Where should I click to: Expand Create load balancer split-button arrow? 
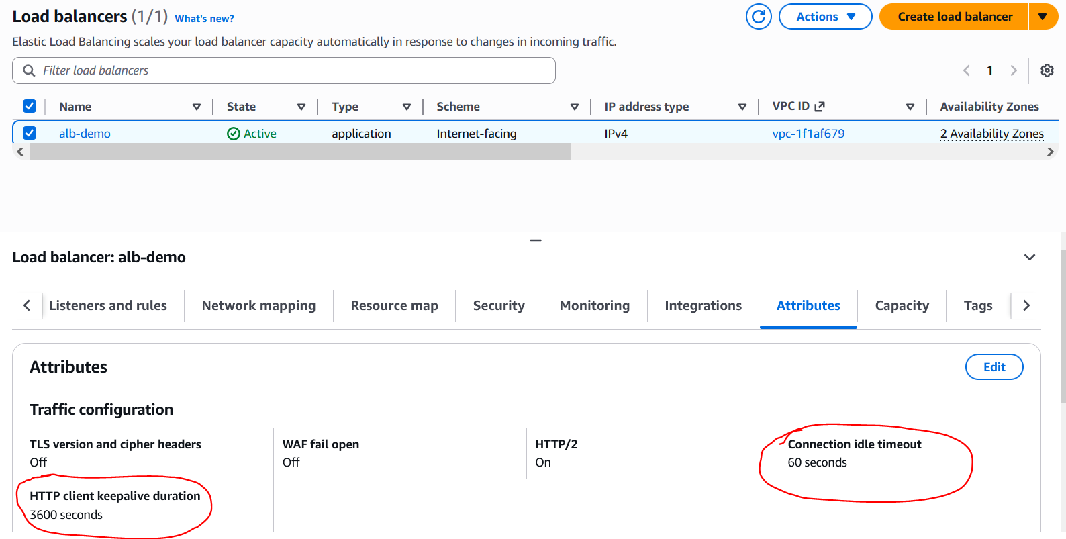pyautogui.click(x=1043, y=17)
